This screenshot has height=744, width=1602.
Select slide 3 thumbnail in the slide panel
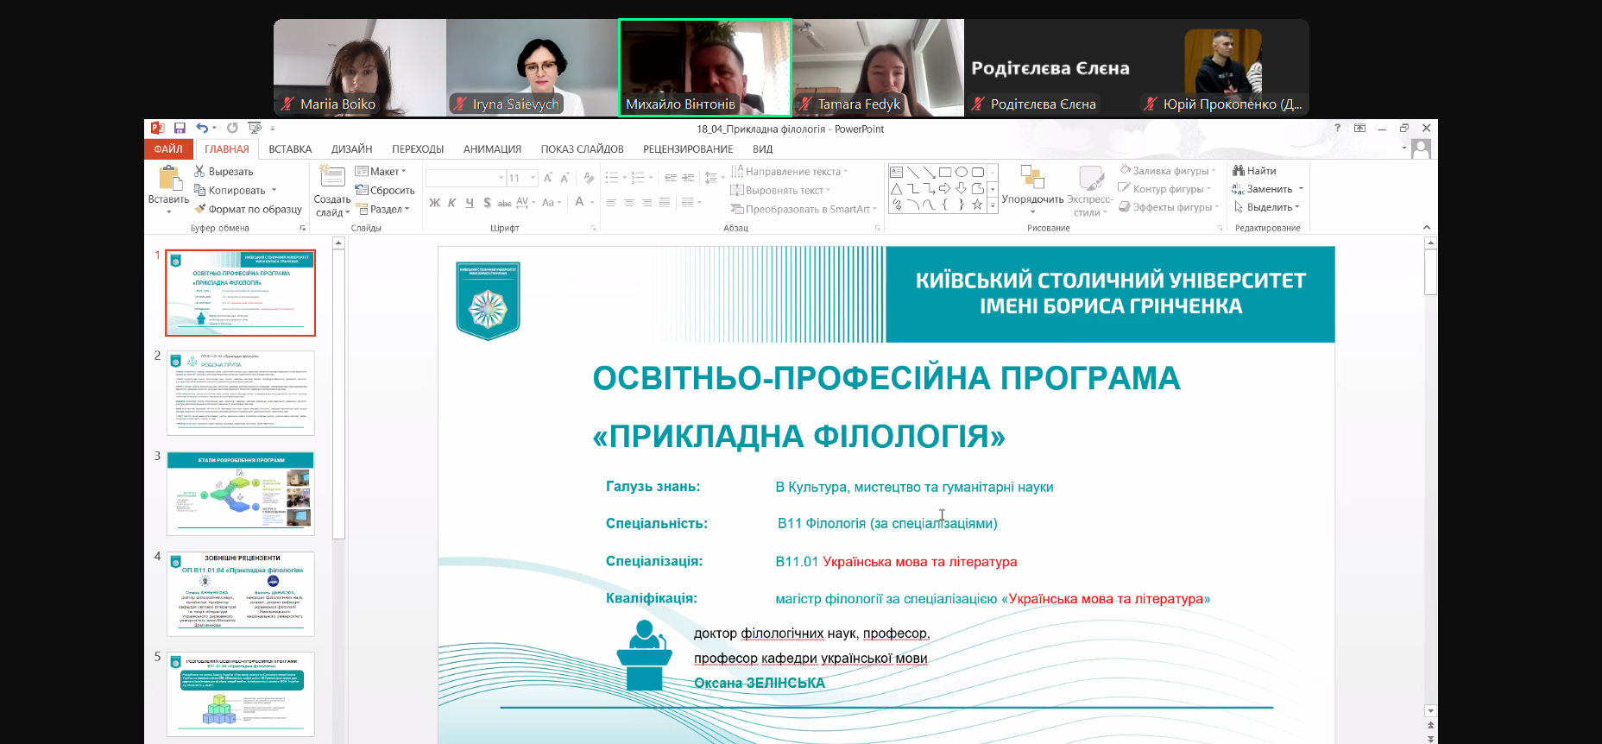(241, 493)
